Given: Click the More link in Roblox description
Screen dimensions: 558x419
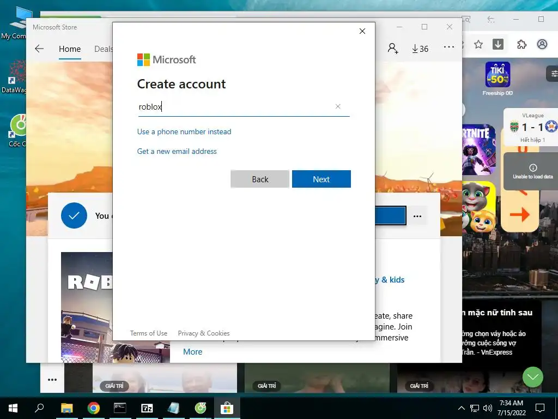Looking at the screenshot, I should [192, 352].
